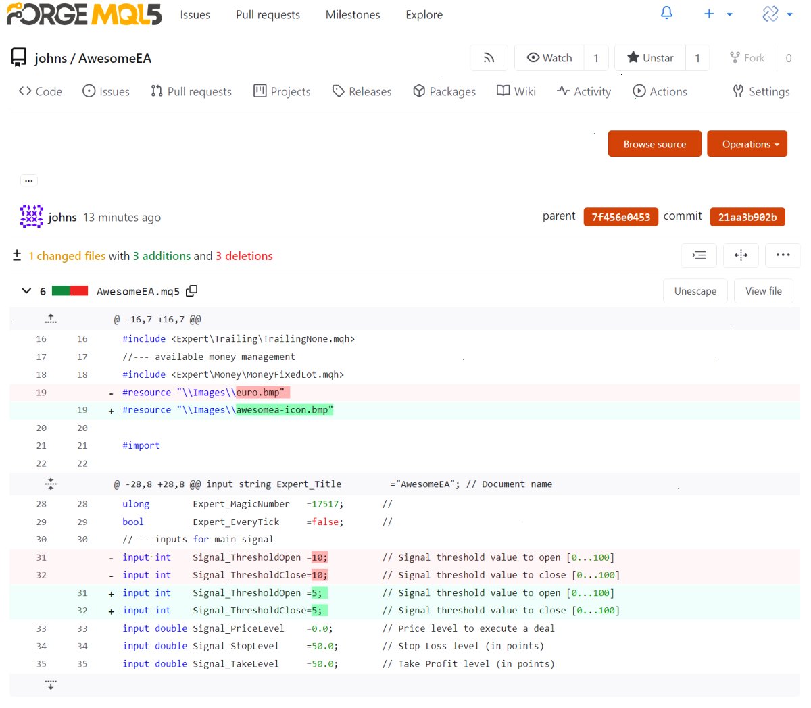Open the create new plus dropdown
The height and width of the screenshot is (708, 811).
coord(718,14)
